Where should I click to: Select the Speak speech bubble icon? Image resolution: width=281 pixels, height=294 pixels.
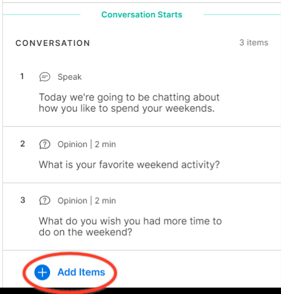pyautogui.click(x=45, y=77)
